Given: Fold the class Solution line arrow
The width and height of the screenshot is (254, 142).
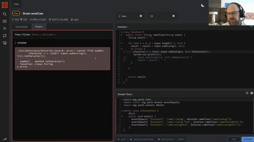Looking at the screenshot, I should [x=121, y=32].
